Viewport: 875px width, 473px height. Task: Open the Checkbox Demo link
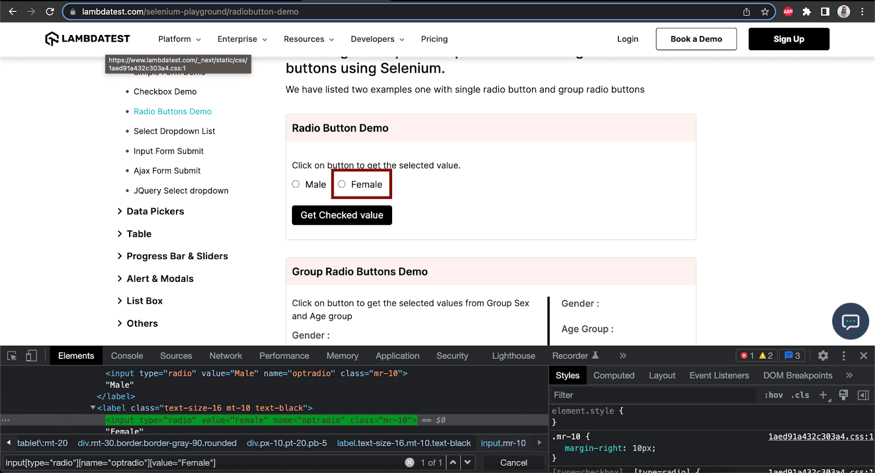[165, 92]
